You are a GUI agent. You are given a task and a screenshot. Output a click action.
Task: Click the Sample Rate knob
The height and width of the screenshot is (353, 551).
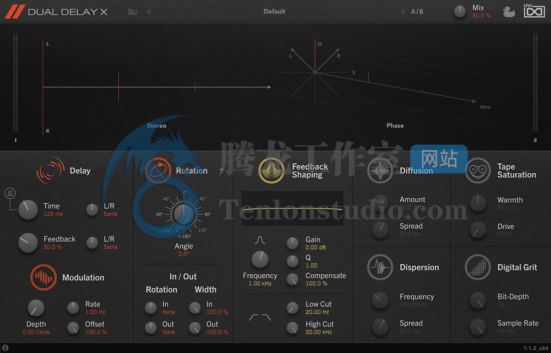click(x=478, y=327)
